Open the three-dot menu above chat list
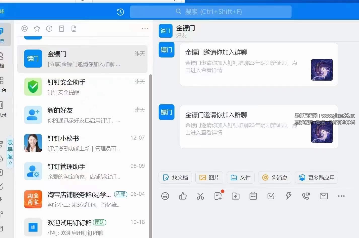The height and width of the screenshot is (238, 359). pyautogui.click(x=145, y=29)
